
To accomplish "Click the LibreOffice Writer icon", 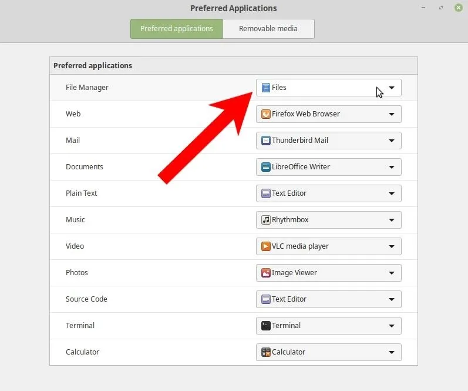I will [265, 167].
